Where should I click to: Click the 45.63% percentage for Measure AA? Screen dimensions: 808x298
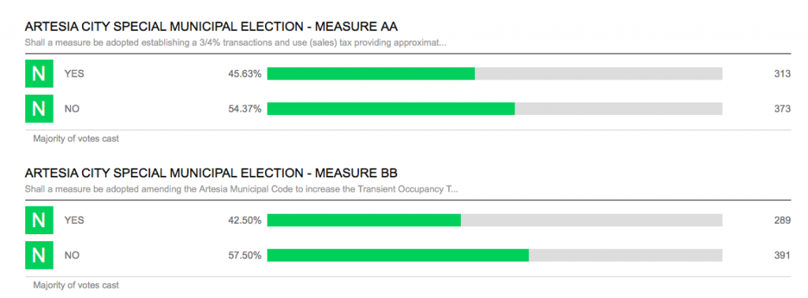click(245, 73)
